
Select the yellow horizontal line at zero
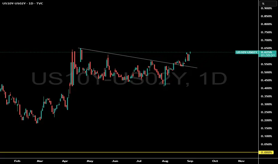pos(129,152)
